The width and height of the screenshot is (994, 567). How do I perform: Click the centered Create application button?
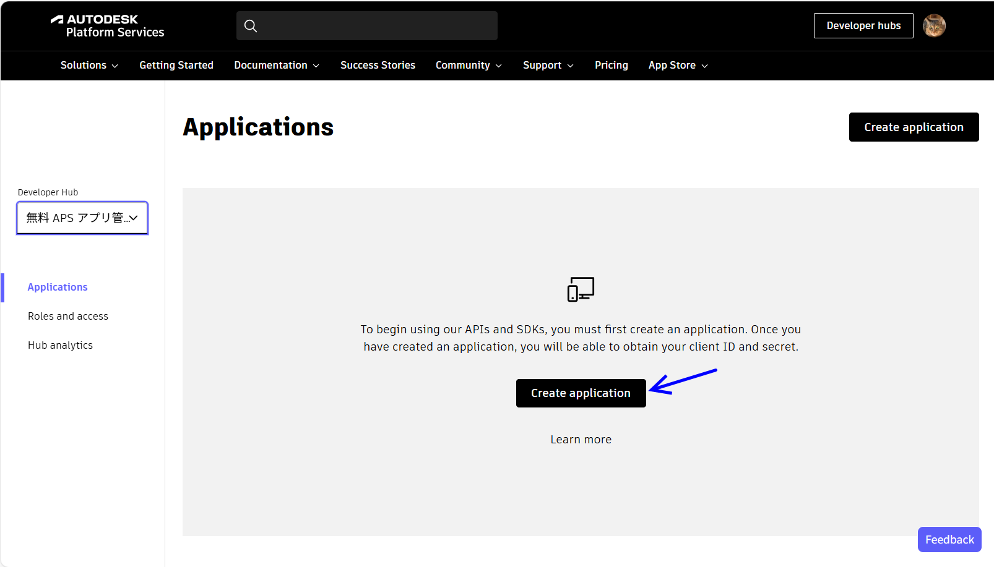pyautogui.click(x=581, y=393)
